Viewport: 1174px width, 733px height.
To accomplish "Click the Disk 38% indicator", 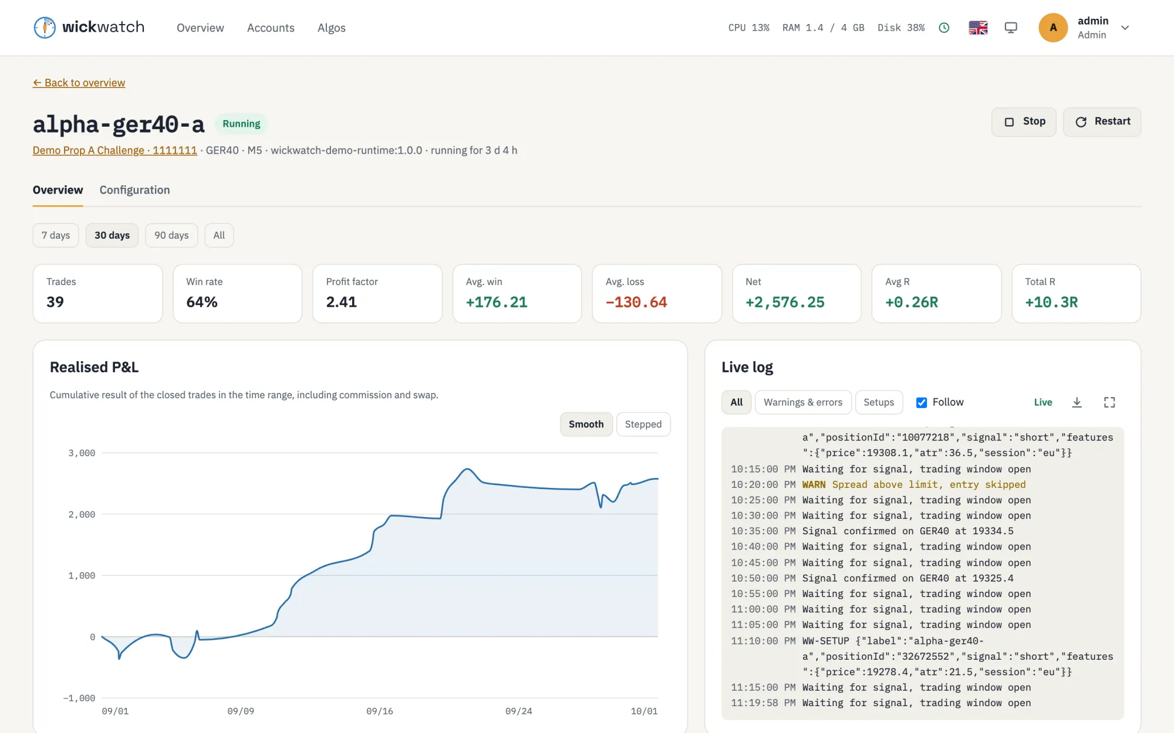I will (901, 28).
